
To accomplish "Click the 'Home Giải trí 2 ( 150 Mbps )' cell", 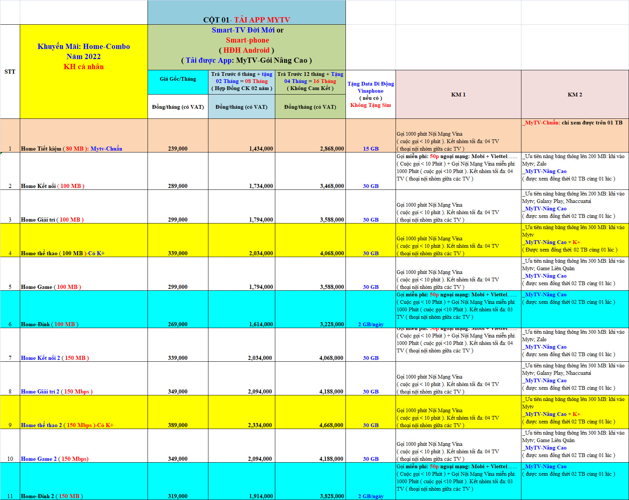I will 84,379.
